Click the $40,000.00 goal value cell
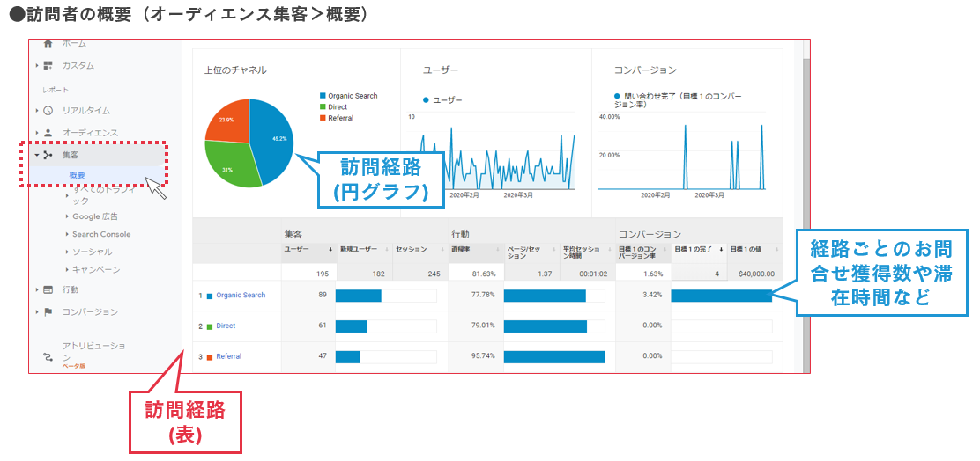Viewport: 980px width, 461px height. point(755,274)
